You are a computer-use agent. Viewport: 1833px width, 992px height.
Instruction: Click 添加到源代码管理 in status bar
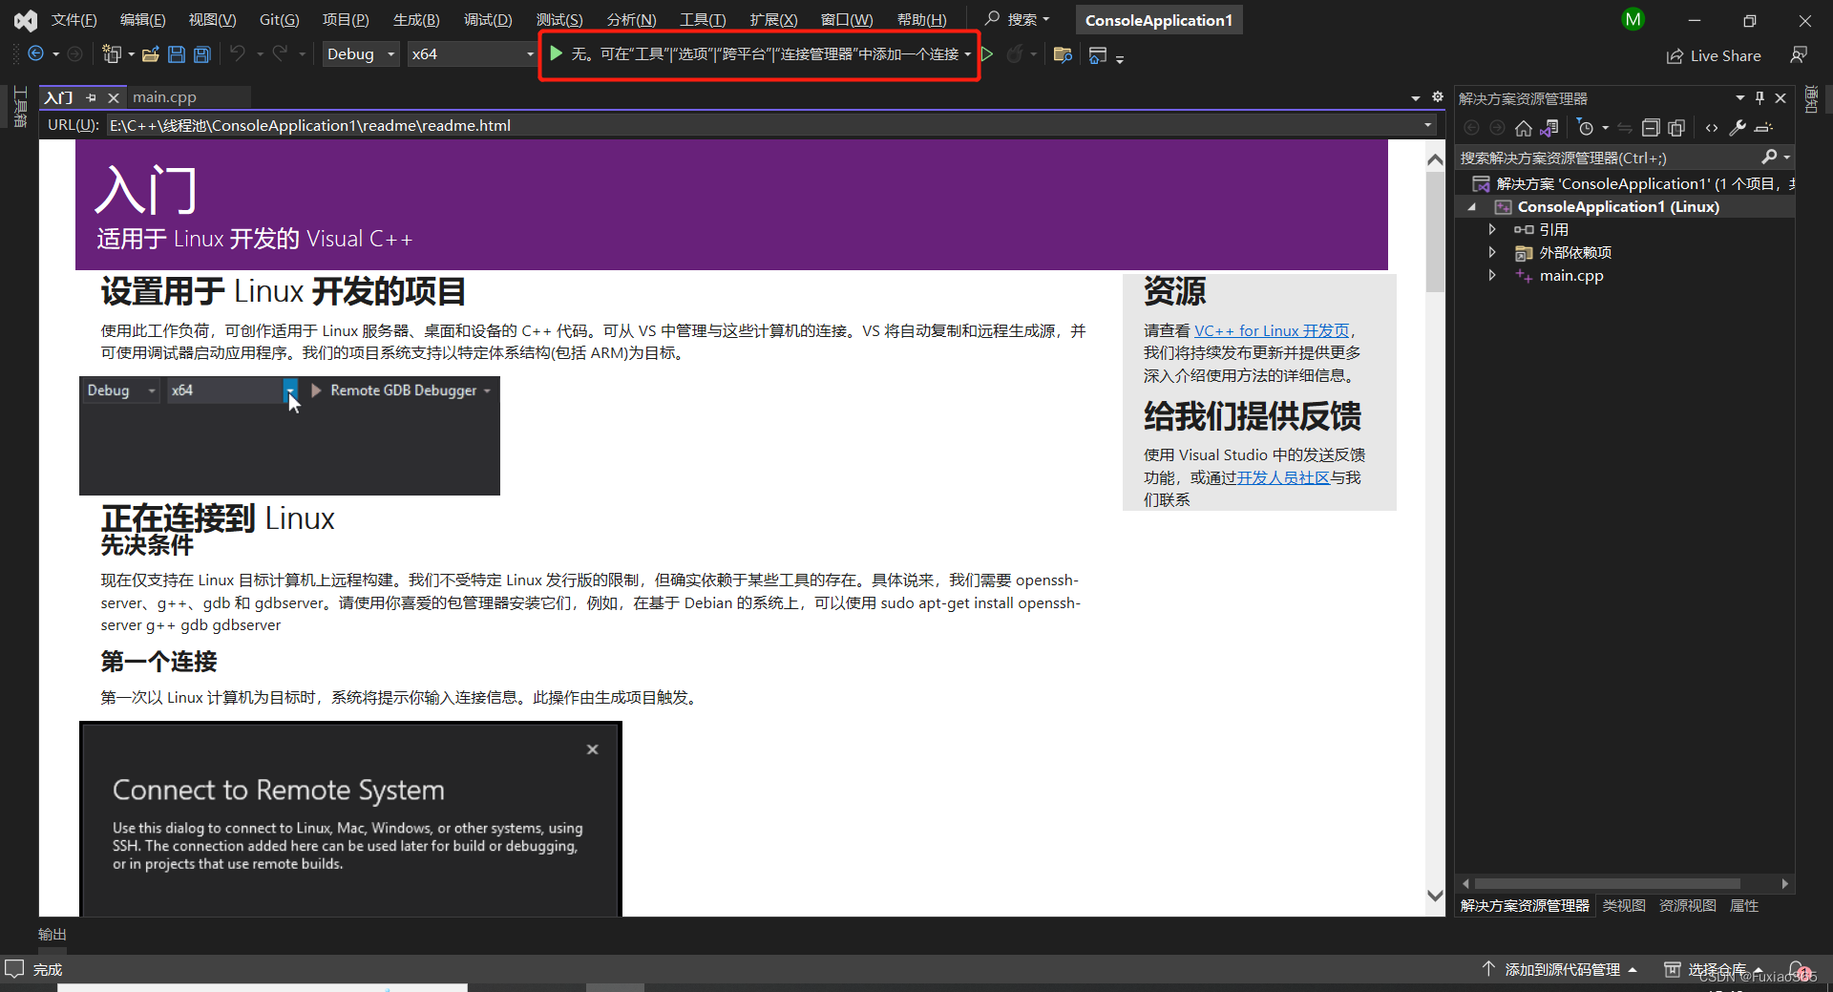coord(1562,969)
